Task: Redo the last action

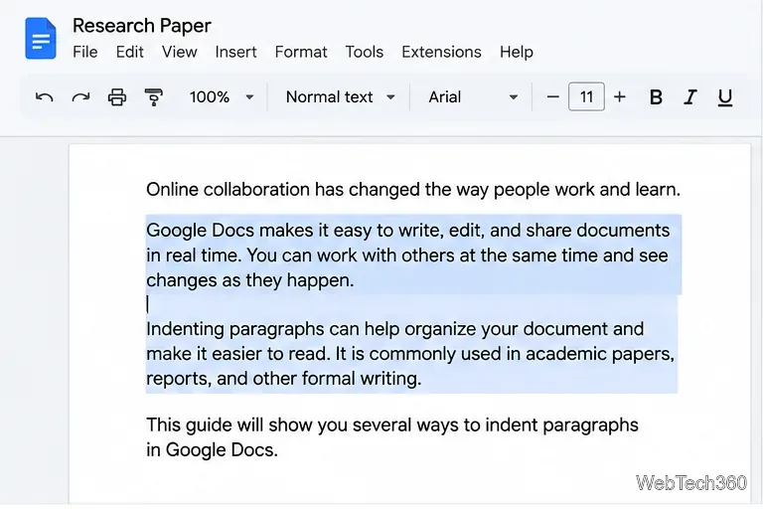Action: [x=80, y=97]
